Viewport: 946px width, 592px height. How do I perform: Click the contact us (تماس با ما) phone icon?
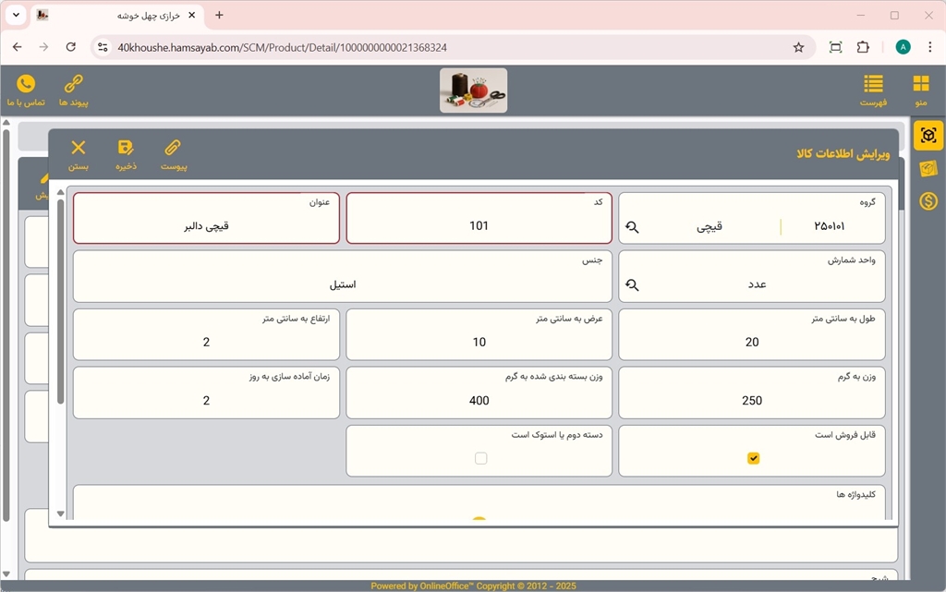point(26,85)
